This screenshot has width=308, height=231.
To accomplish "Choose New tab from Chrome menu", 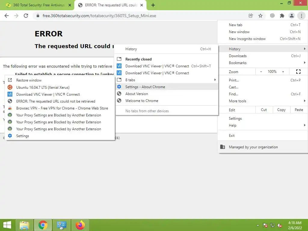I will 263,25.
